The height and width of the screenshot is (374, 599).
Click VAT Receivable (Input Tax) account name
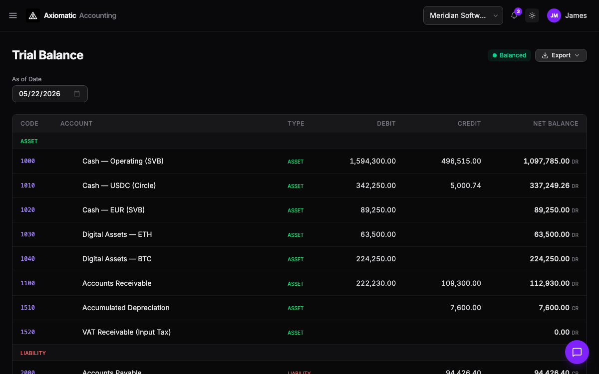point(126,332)
